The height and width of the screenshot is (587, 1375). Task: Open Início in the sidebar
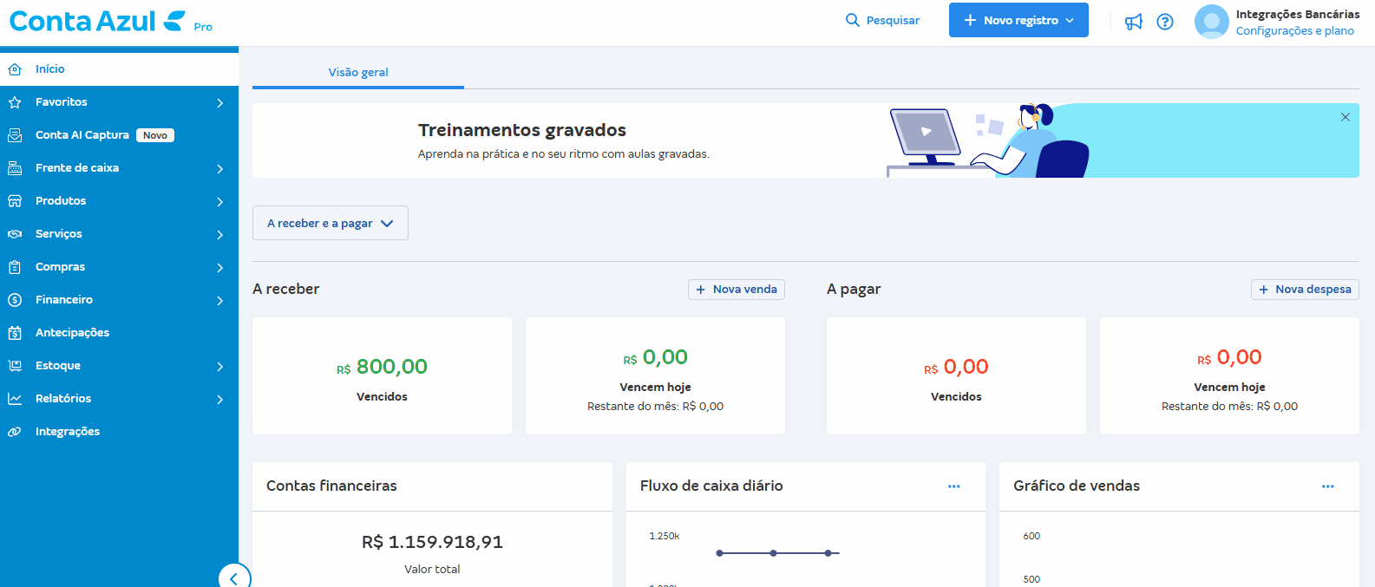pos(119,69)
